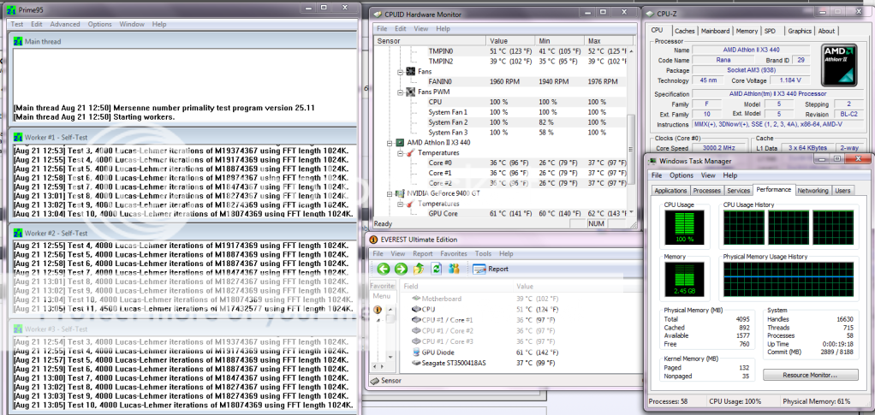The width and height of the screenshot is (875, 415).
Task: Collapse Temperatures under AMD Athlon II
Action: click(400, 153)
